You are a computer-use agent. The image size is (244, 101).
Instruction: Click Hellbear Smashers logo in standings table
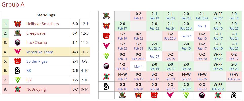coord(17,24)
